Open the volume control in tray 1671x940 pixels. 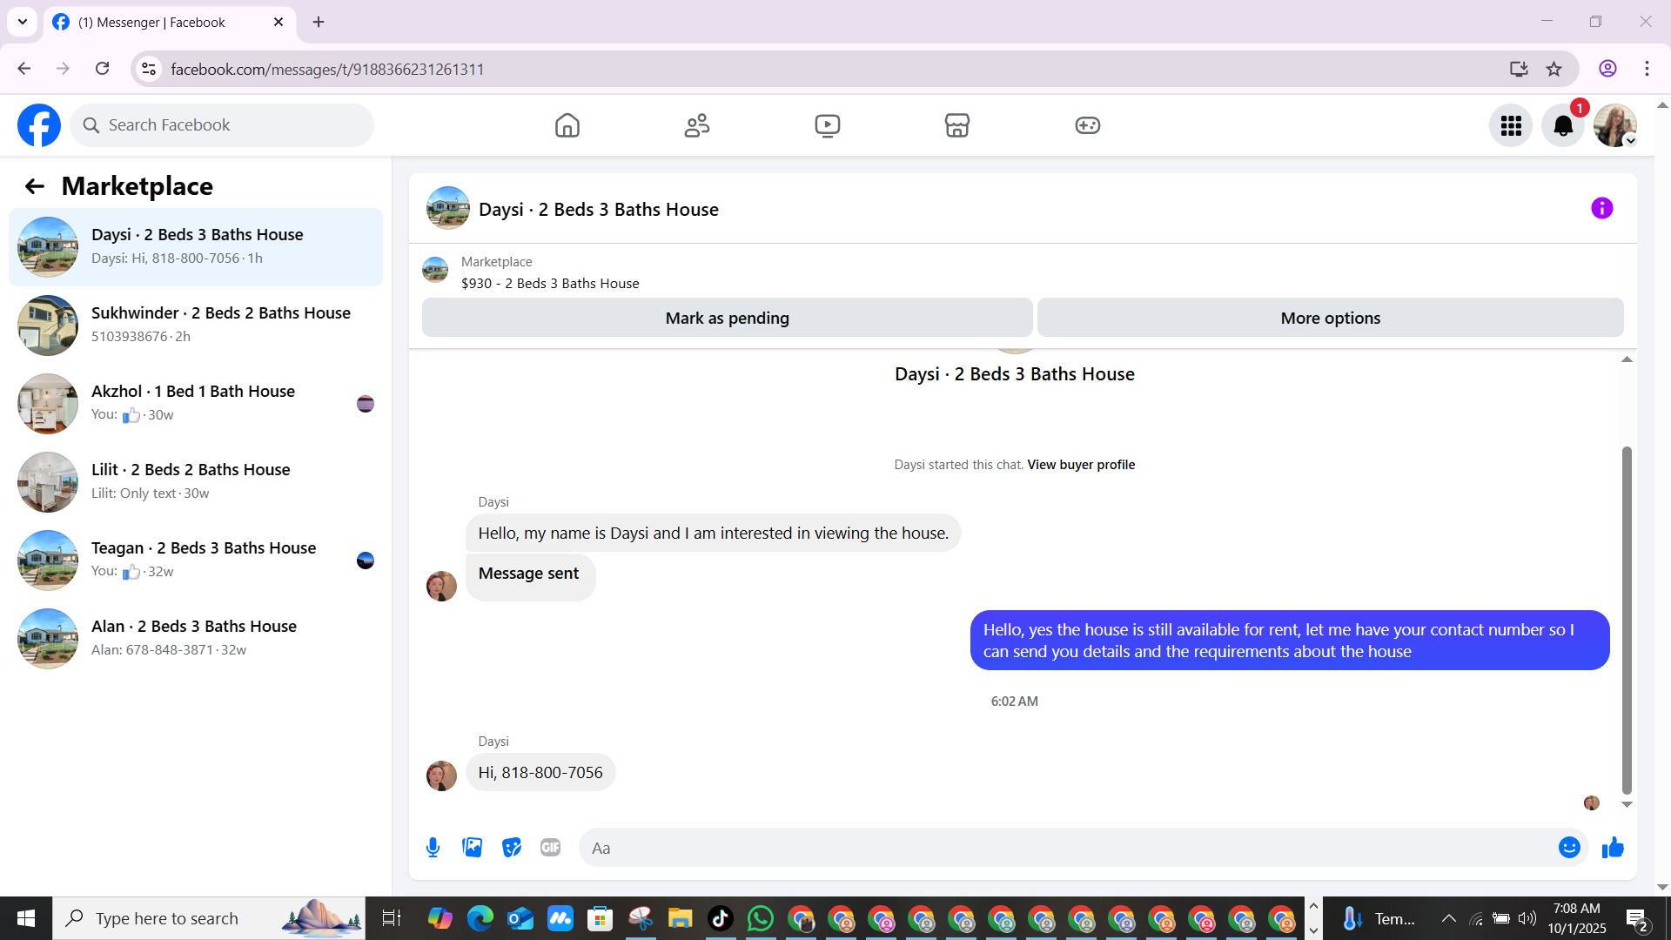pos(1527,918)
